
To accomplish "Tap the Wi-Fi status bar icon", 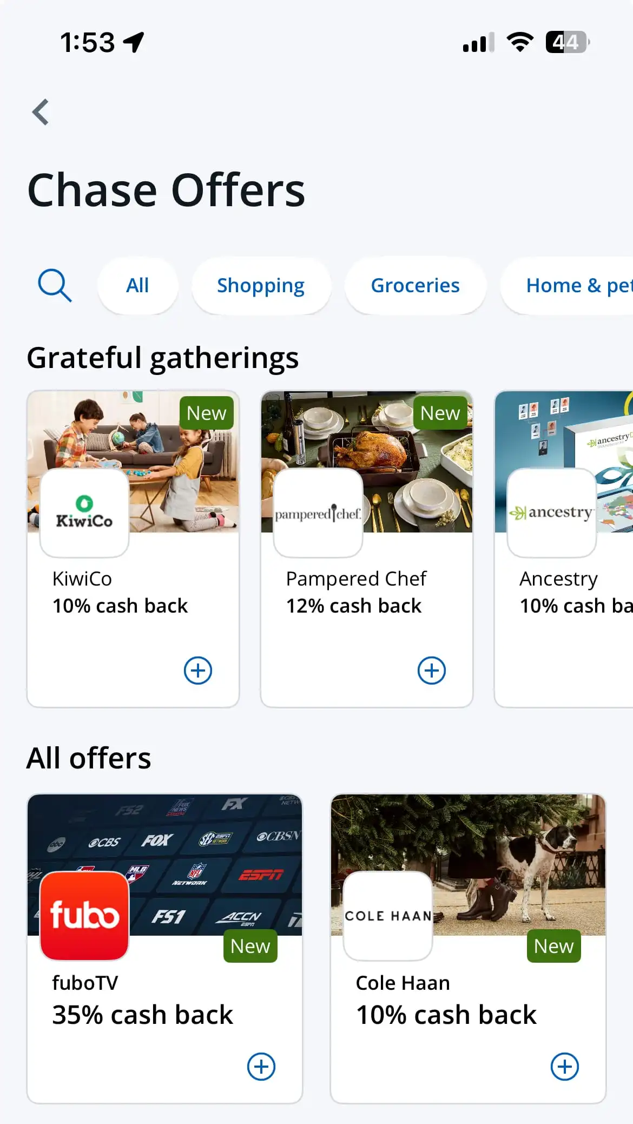I will (520, 42).
